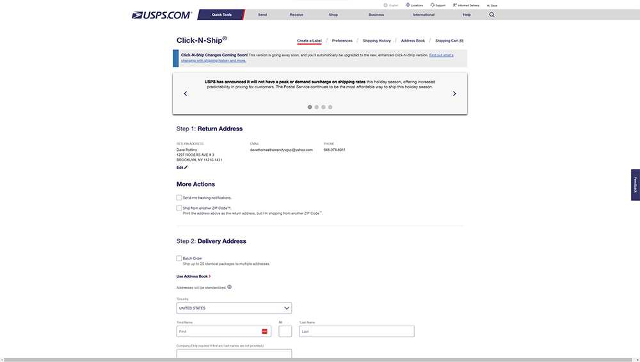
Task: Click the red chevron after Use Address Book
Action: click(x=210, y=276)
